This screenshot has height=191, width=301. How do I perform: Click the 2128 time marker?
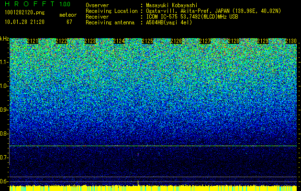click(x=234, y=41)
